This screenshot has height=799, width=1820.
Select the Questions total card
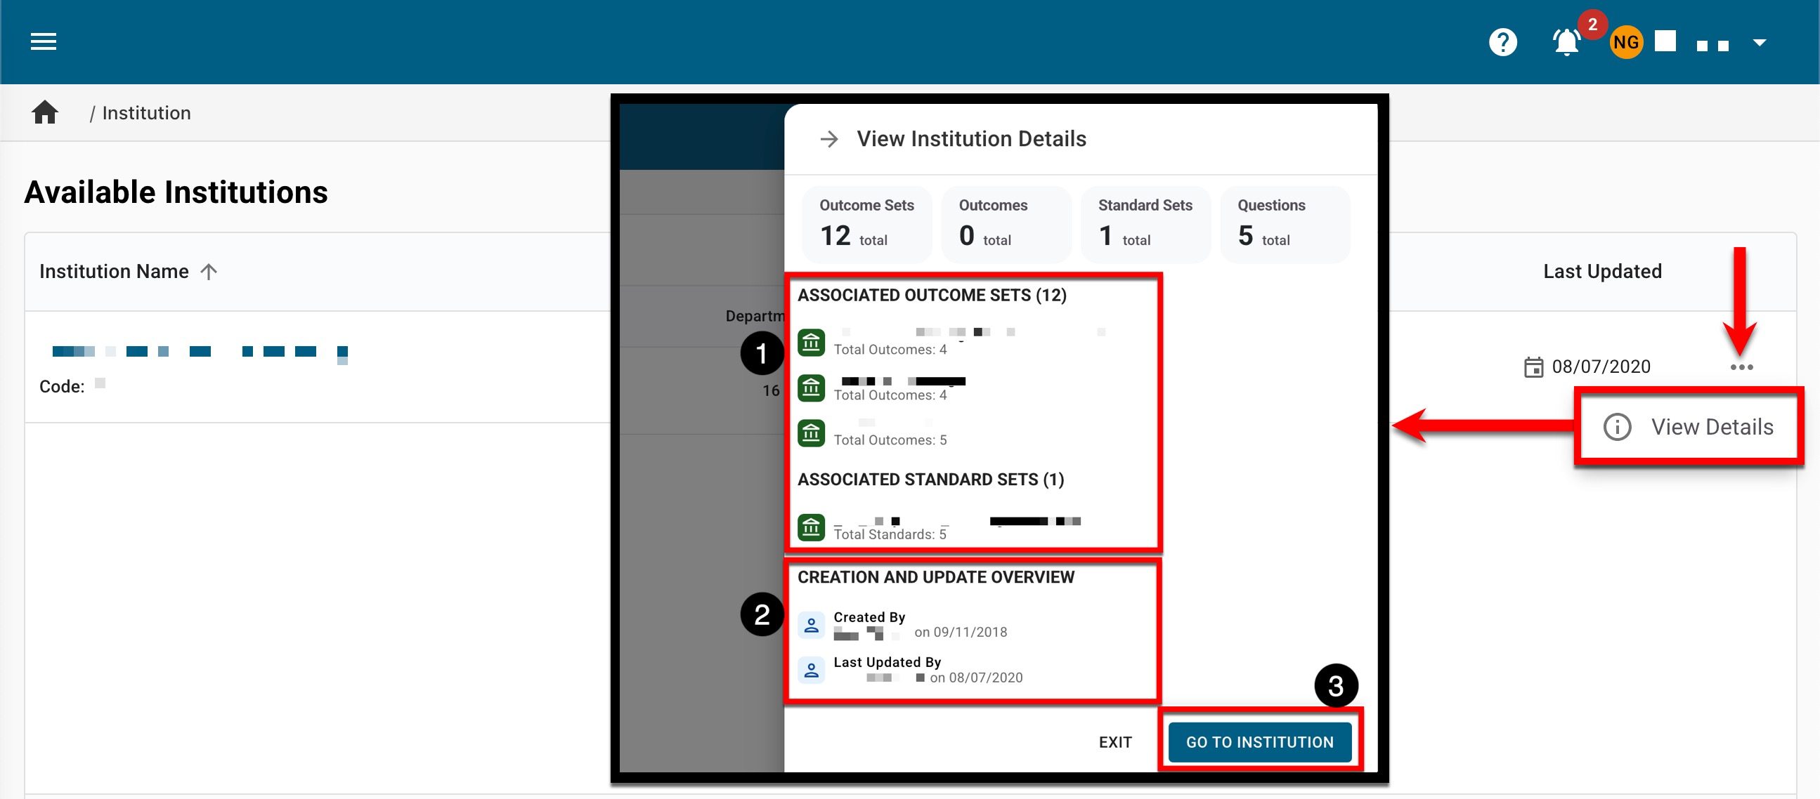pyautogui.click(x=1285, y=224)
